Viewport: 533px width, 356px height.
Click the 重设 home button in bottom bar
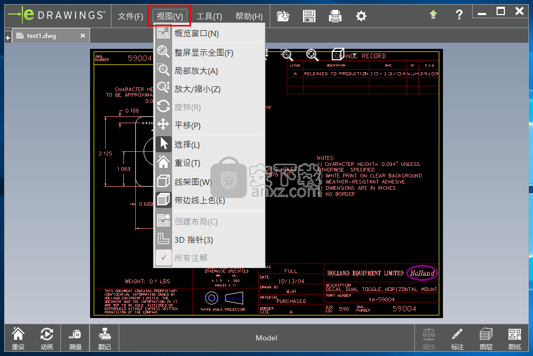[x=18, y=338]
